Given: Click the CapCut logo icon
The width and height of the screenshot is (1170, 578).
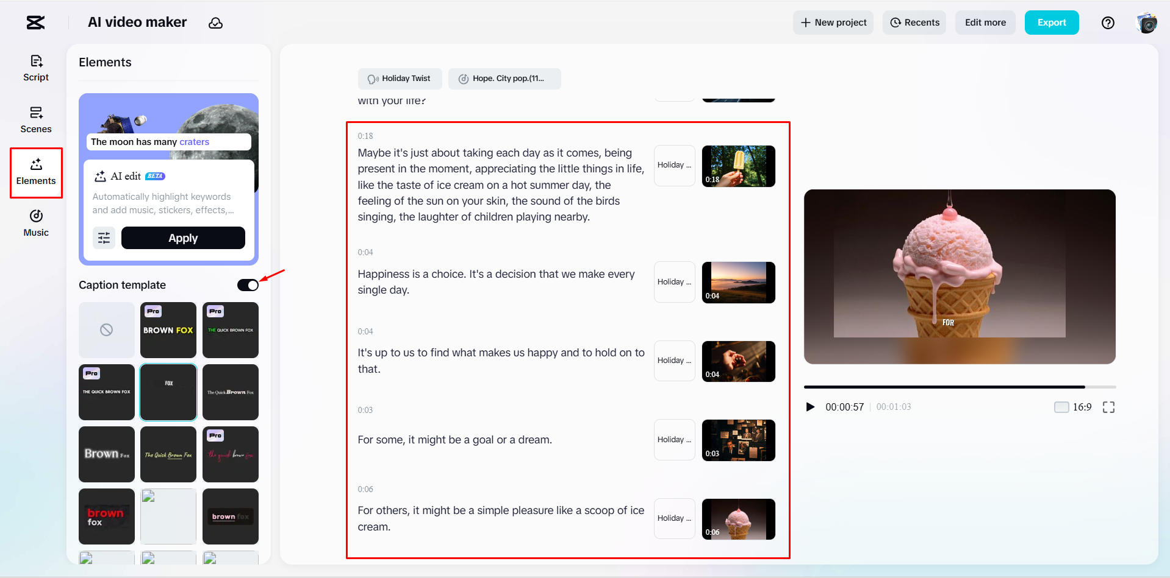Looking at the screenshot, I should (x=35, y=23).
